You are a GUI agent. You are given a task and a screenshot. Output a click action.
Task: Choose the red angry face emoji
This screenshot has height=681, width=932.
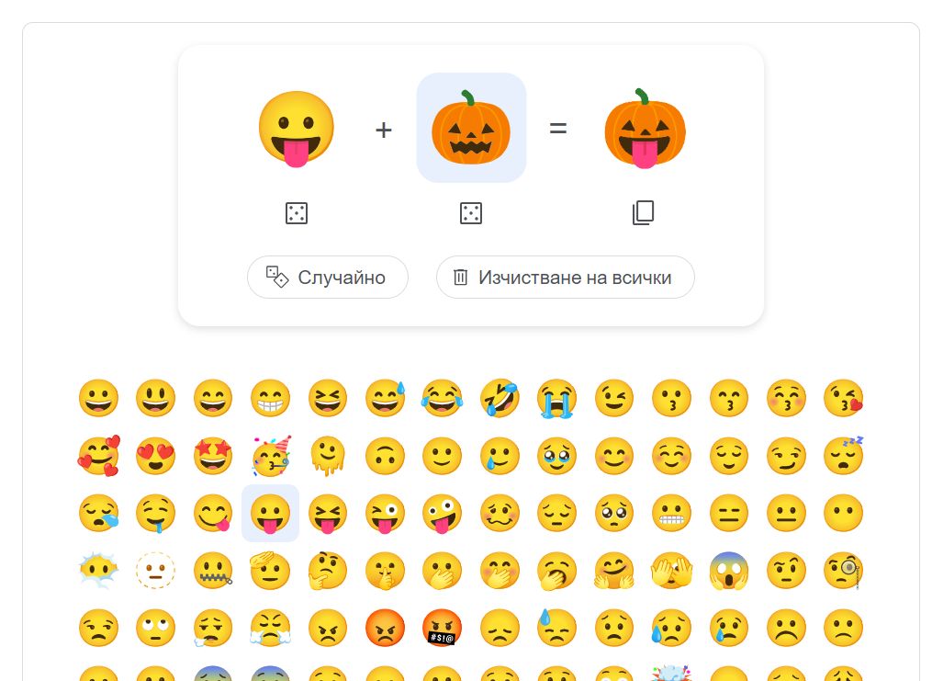[385, 628]
